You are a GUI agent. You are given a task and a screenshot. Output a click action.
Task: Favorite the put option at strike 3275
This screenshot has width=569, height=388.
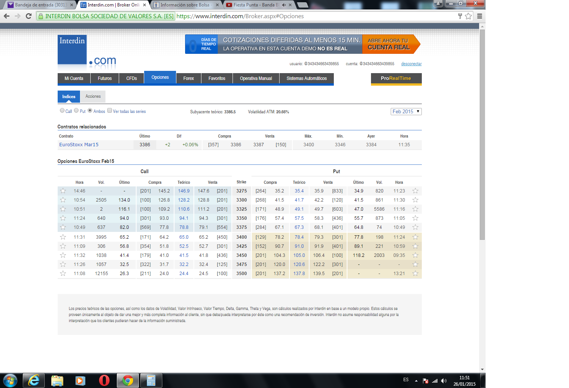[415, 191]
